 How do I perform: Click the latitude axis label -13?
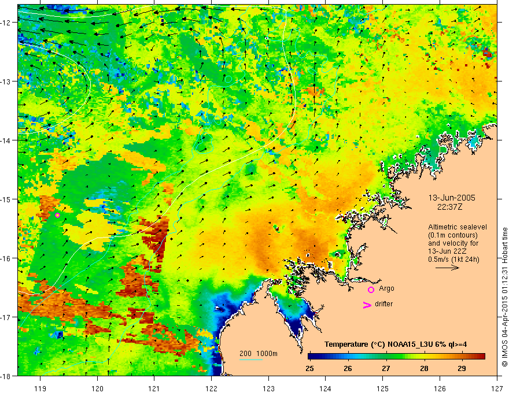click(x=6, y=81)
